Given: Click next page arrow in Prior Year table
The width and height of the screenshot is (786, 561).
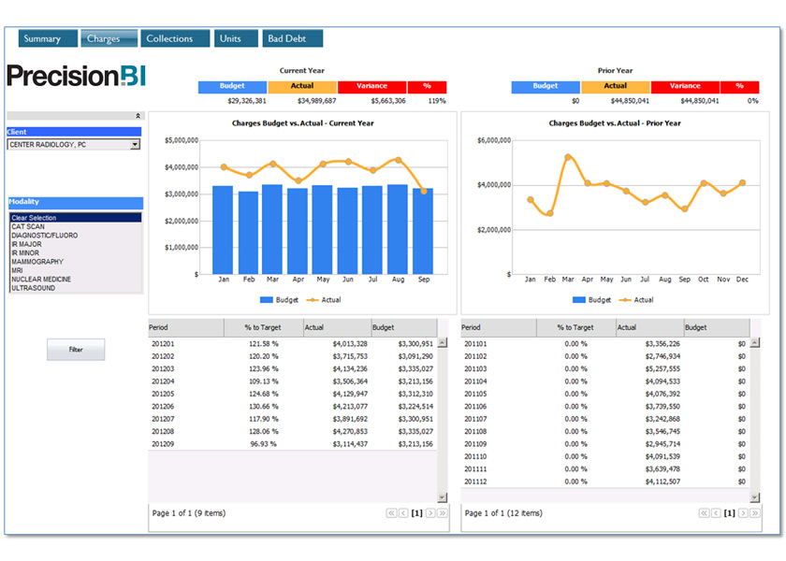Looking at the screenshot, I should [x=743, y=513].
